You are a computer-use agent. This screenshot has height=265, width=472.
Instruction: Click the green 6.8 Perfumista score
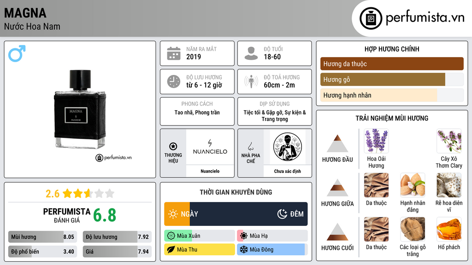click(105, 215)
